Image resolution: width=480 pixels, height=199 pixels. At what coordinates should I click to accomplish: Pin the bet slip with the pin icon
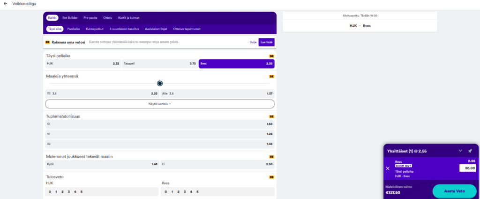(x=470, y=151)
